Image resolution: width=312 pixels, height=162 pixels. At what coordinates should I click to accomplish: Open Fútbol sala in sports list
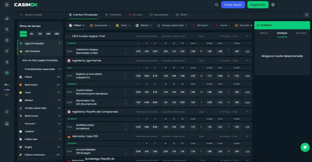pyautogui.click(x=40, y=140)
